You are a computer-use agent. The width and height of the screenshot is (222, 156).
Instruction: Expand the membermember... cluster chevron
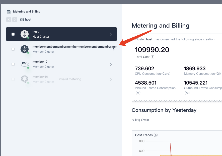tap(114, 49)
